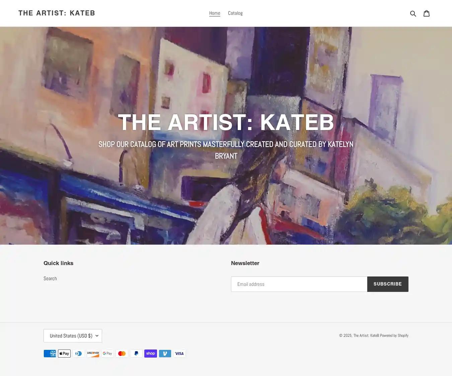Screen dimensions: 452x376
Task: Click the Shop Pay payment icon
Action: (151, 354)
